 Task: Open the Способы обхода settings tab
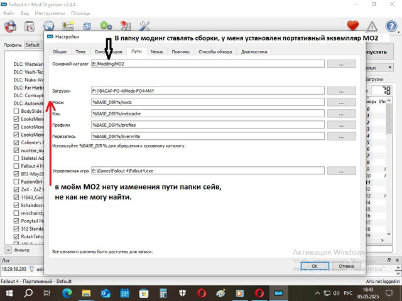coord(215,51)
